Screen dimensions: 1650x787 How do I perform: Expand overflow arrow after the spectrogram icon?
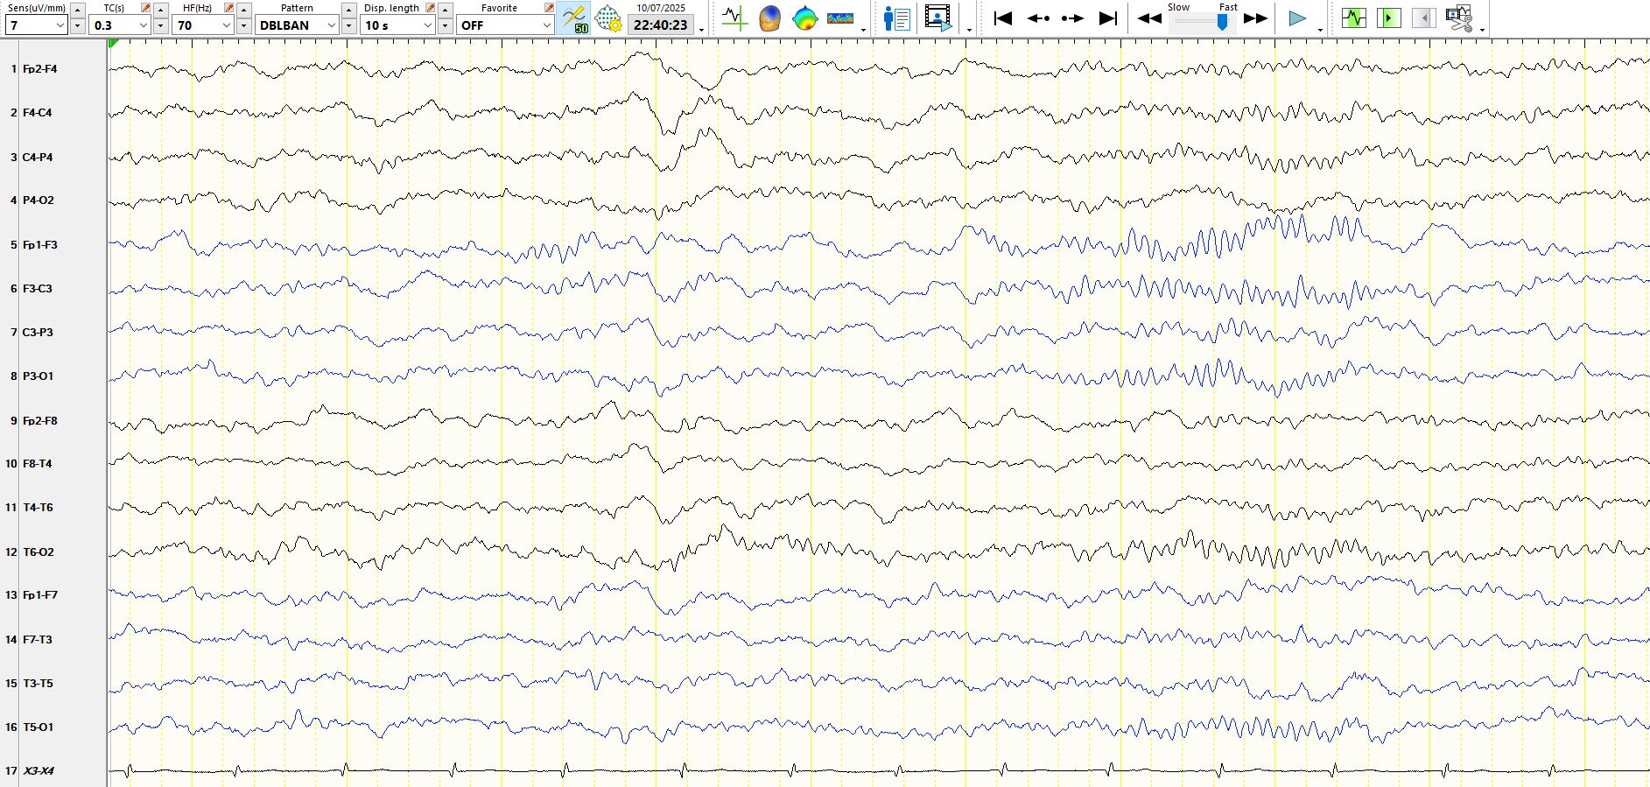(864, 30)
